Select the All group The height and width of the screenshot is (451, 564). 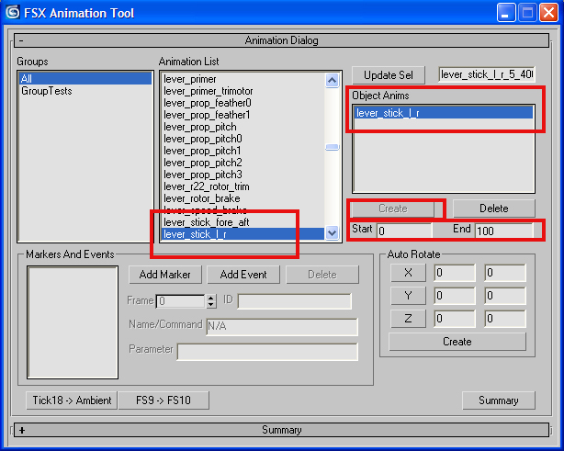(85, 78)
